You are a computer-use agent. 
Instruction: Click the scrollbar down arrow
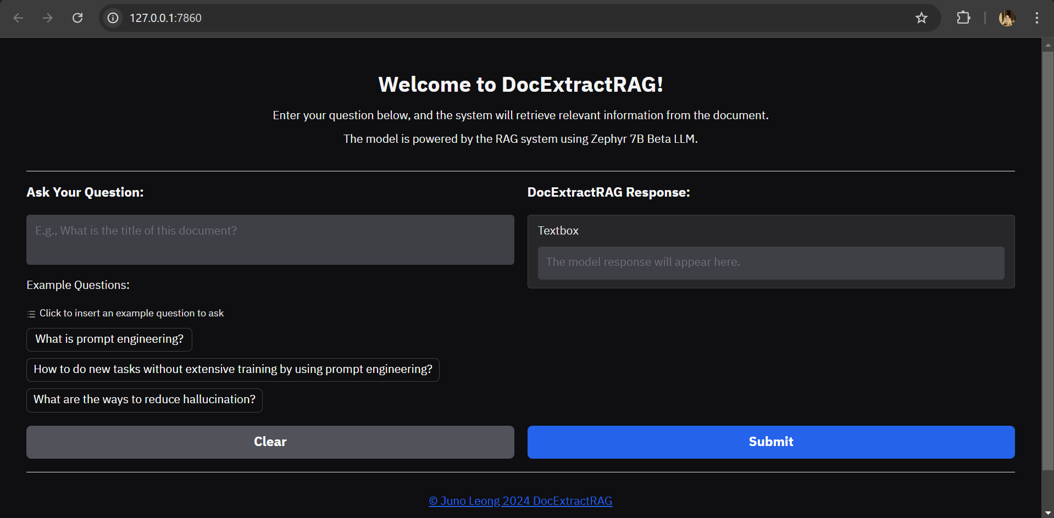[1048, 513]
